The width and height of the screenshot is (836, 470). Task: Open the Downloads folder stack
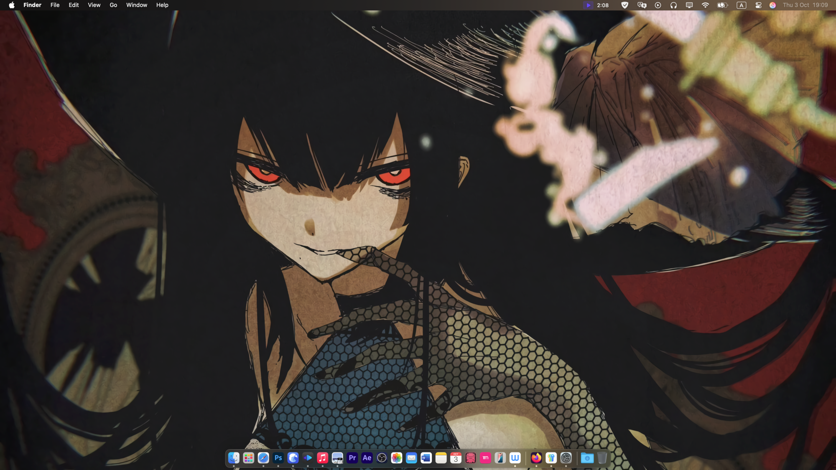[x=587, y=458]
